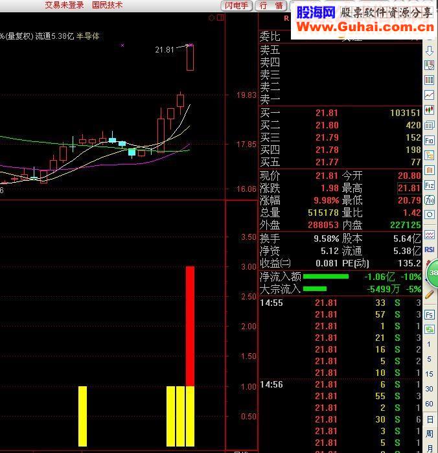438x453 pixels.
Task: Open the checklist report icon in sidebar
Action: coord(430,65)
